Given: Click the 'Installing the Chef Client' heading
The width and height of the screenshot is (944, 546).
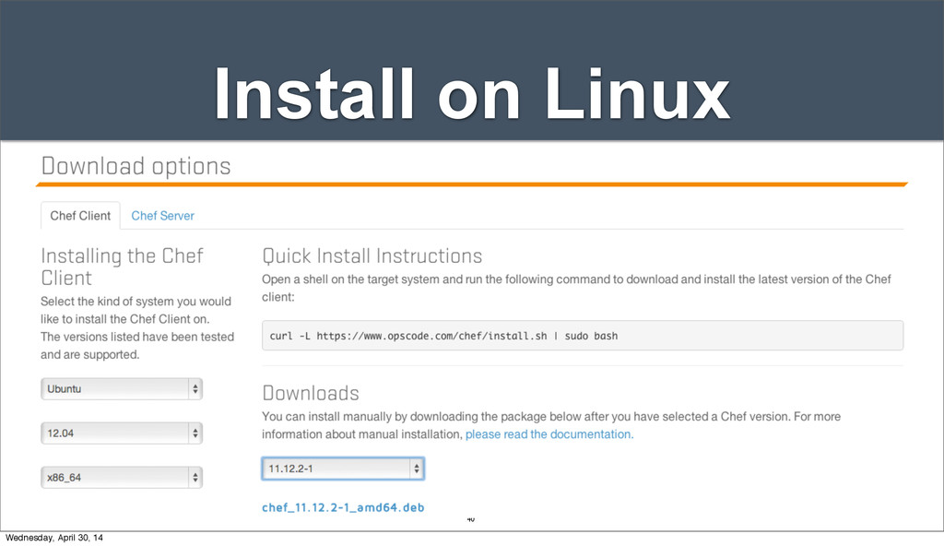Looking at the screenshot, I should pyautogui.click(x=122, y=267).
